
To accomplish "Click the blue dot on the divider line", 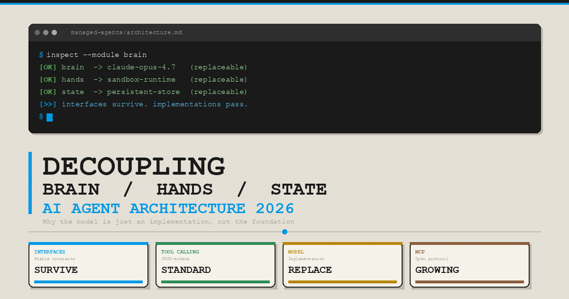I will click(x=284, y=232).
